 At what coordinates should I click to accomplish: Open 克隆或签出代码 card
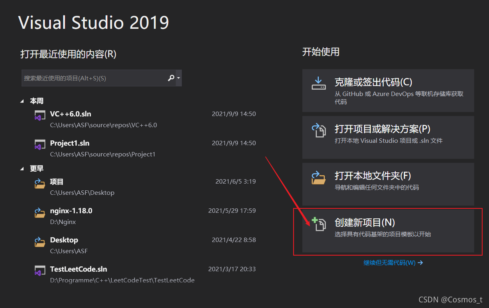[x=388, y=90]
